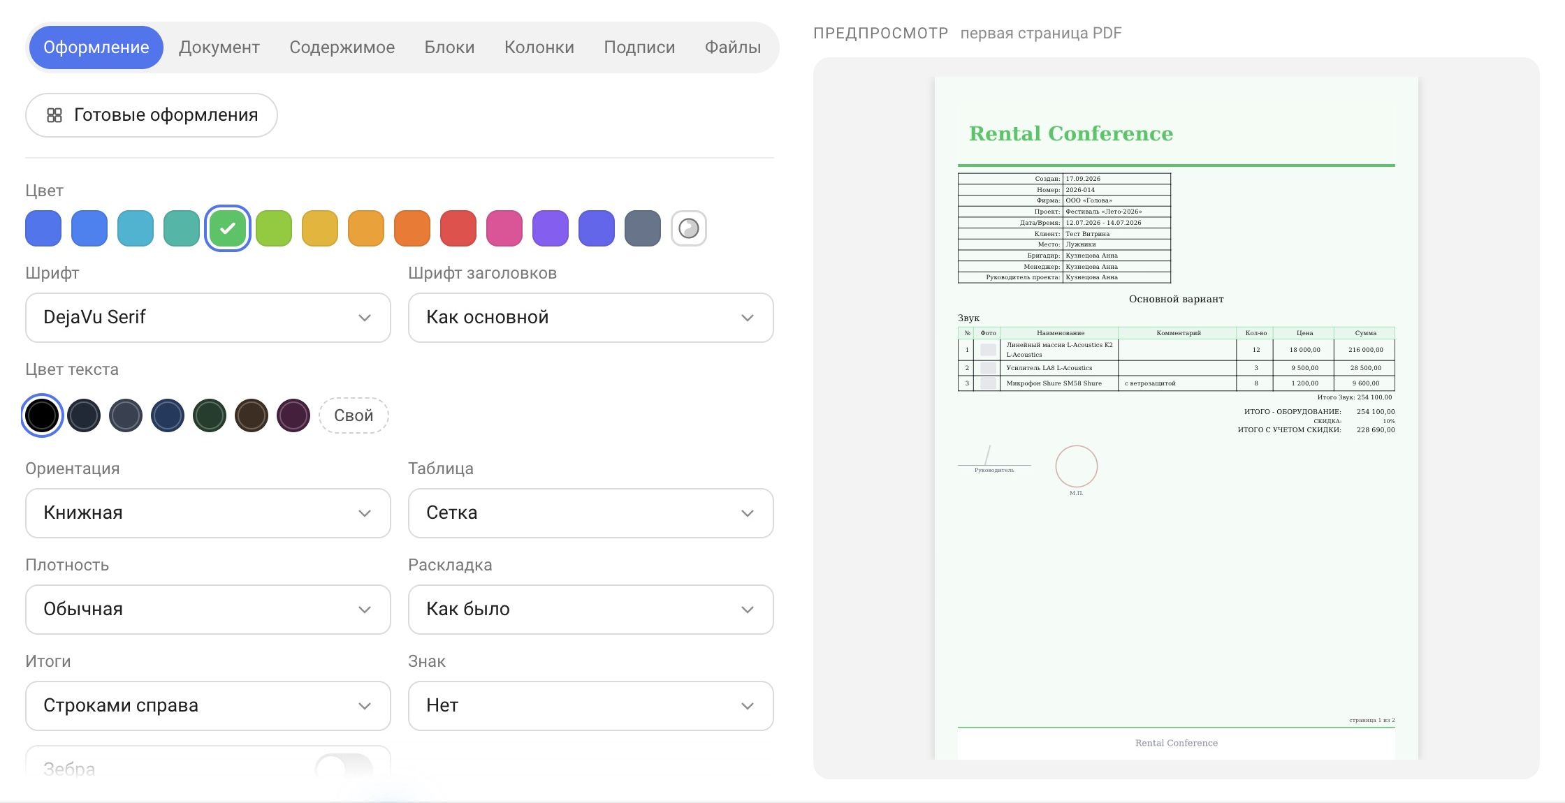The image size is (1565, 803).
Task: Select the lime green color swatch
Action: [x=274, y=228]
